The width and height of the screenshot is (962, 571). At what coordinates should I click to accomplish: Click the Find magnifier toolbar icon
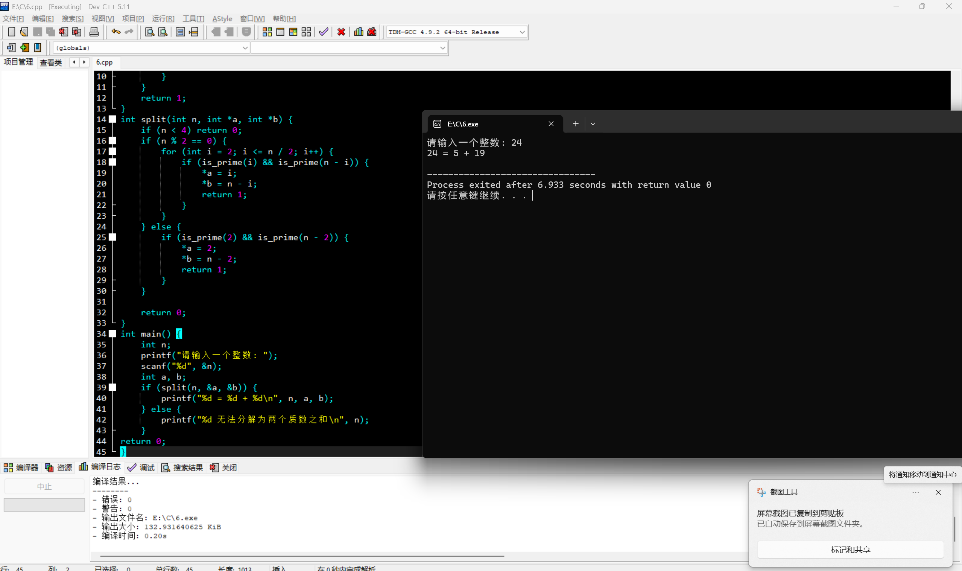tap(150, 32)
